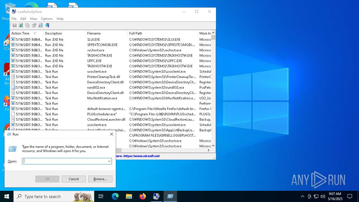Select the KERNELLOGGER full path cell
Screen dimensions: 359x202
tap(163, 136)
